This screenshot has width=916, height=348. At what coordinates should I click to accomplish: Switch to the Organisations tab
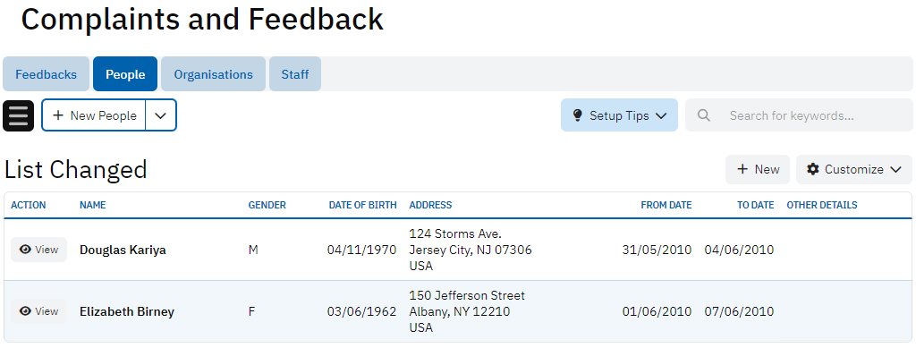213,74
